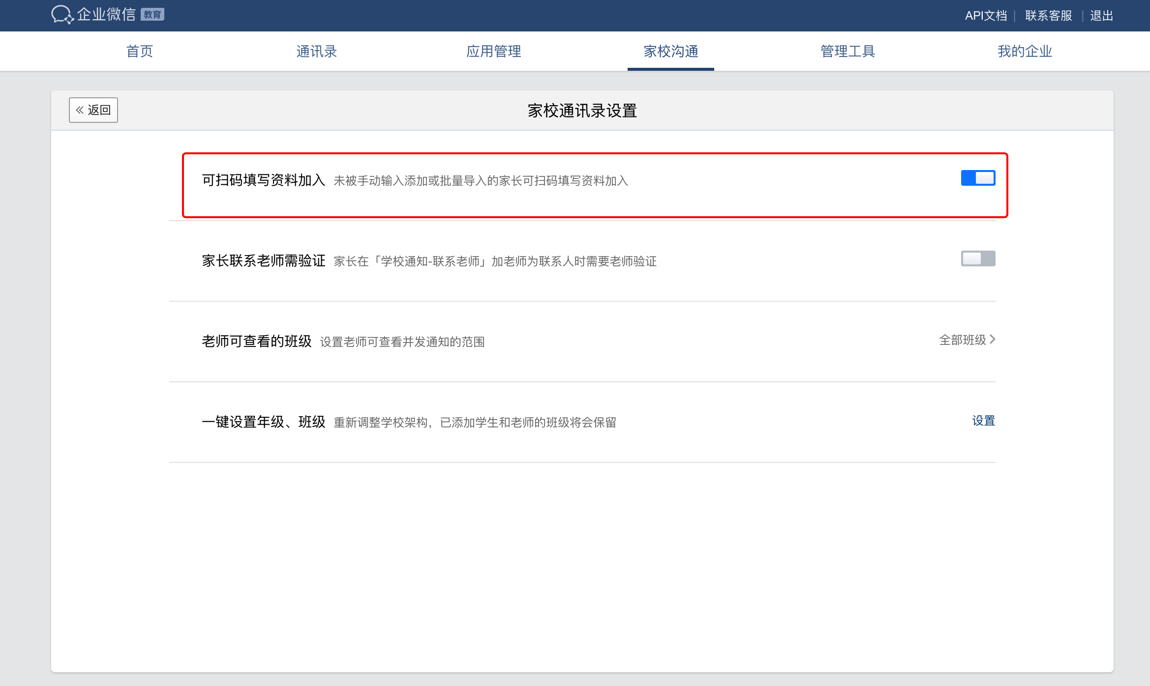Expand the 全部班级 chevron option
The height and width of the screenshot is (686, 1150).
pos(967,340)
